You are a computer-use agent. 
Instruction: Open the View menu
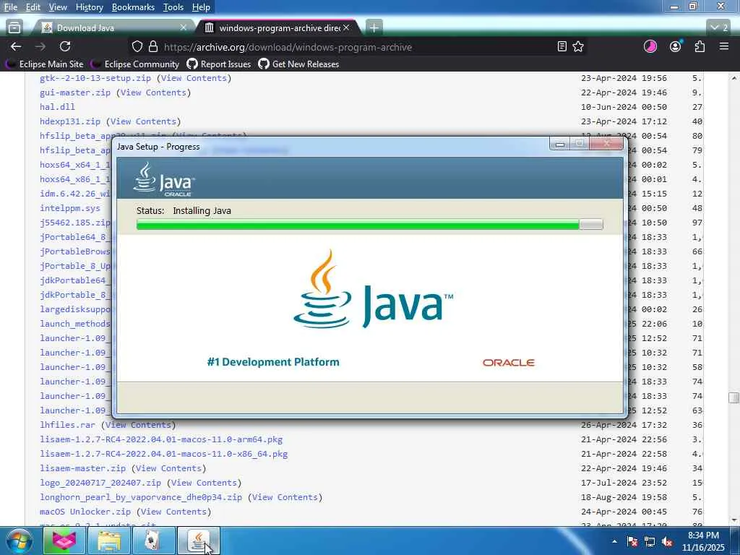[x=58, y=7]
